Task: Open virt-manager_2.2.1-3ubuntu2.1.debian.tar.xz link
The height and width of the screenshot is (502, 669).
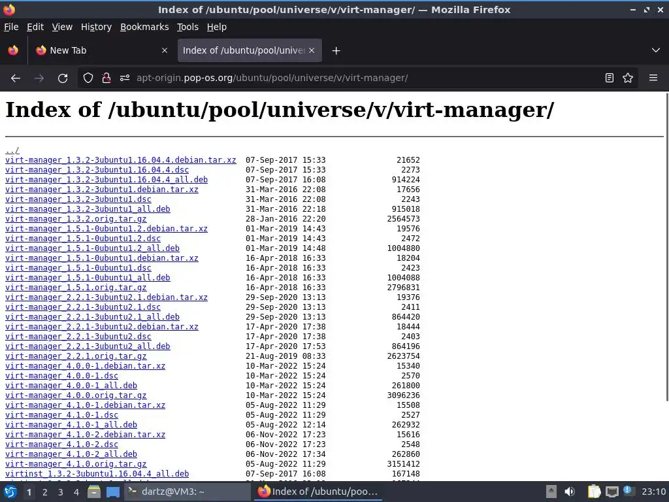Action: (106, 297)
